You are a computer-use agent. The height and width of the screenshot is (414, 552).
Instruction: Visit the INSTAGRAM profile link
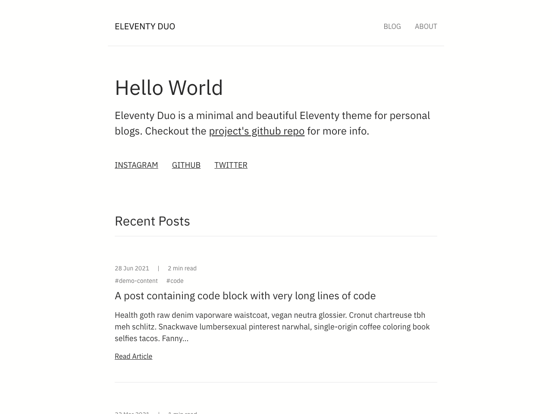click(x=136, y=165)
